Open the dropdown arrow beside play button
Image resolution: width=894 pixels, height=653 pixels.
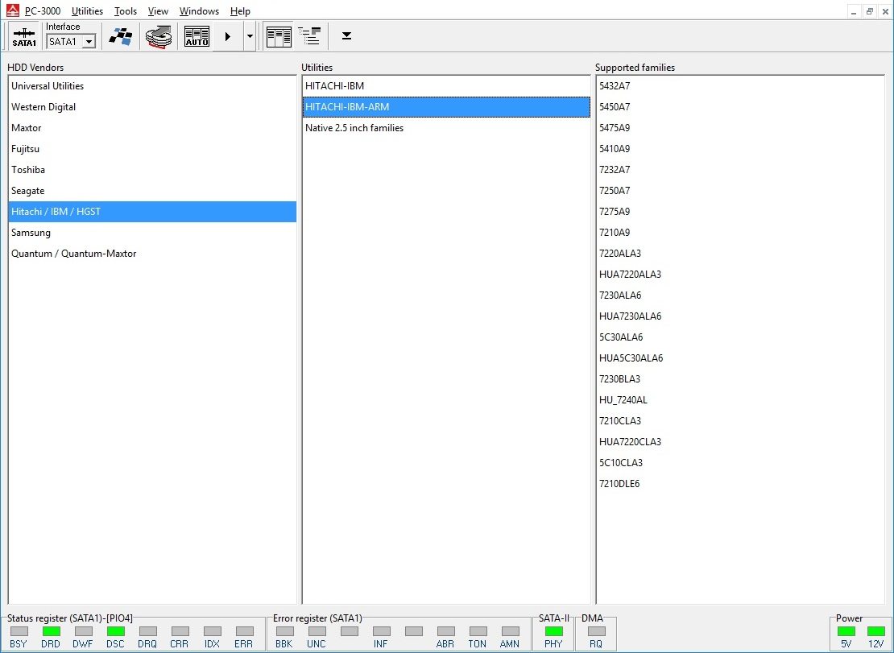[x=250, y=36]
